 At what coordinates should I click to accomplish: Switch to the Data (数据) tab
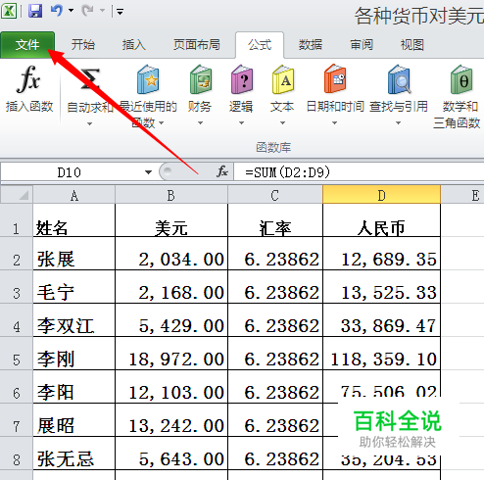pyautogui.click(x=311, y=45)
